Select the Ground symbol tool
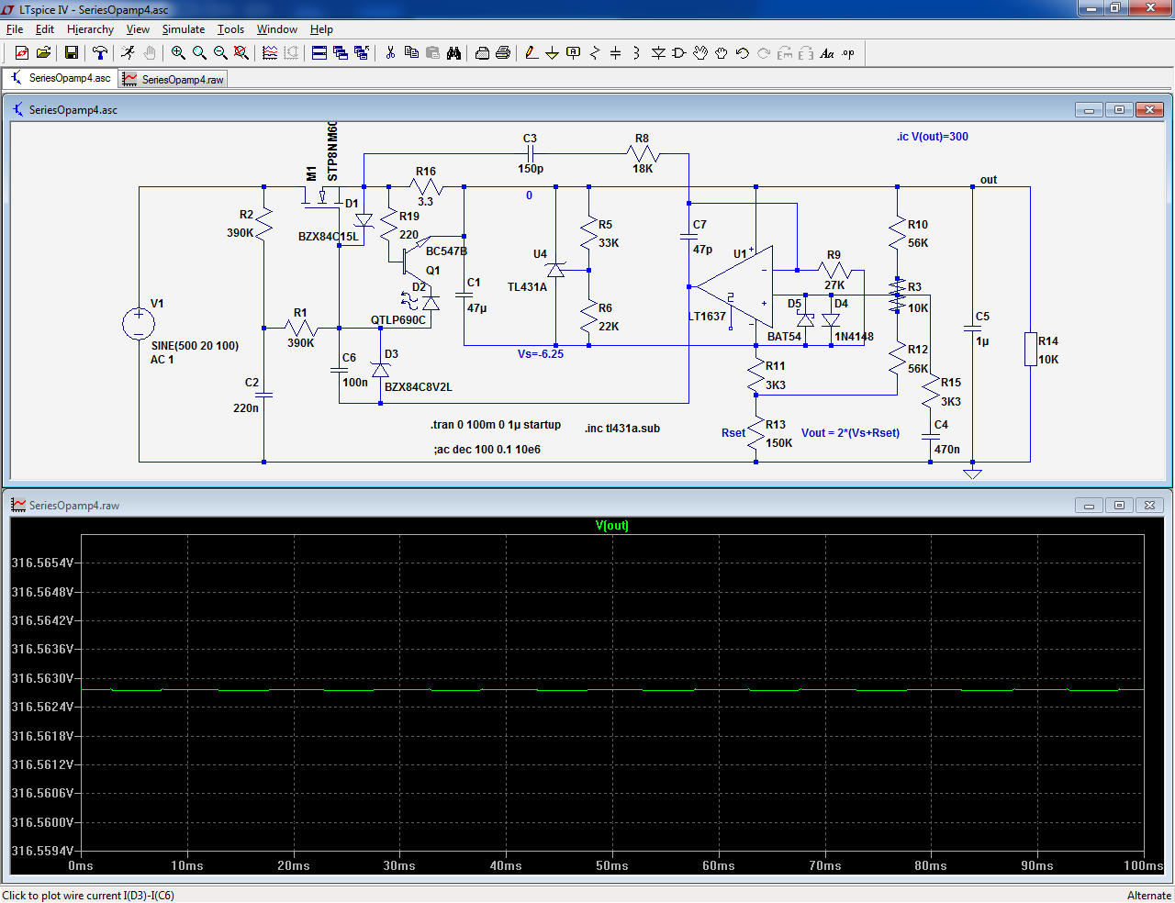Viewport: 1175px width, 903px height. [553, 53]
